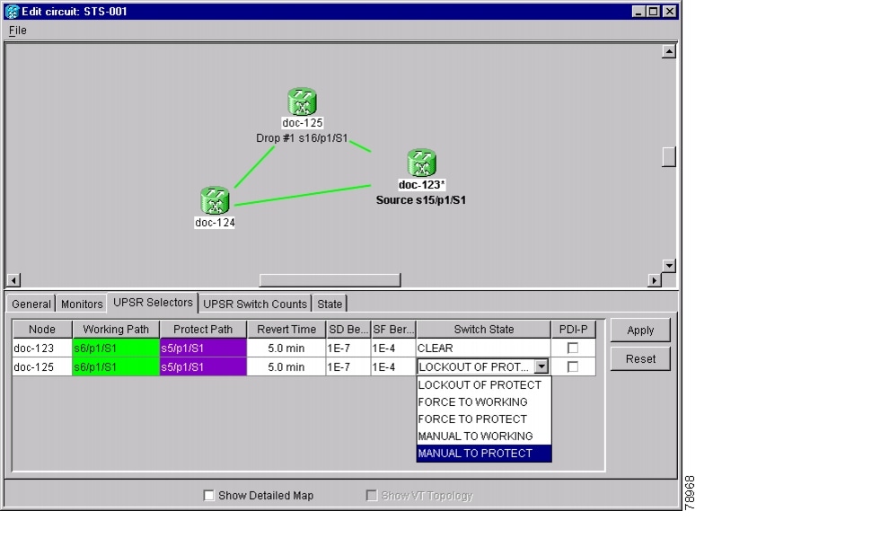The image size is (889, 538).
Task: Open the State tab
Action: [330, 304]
